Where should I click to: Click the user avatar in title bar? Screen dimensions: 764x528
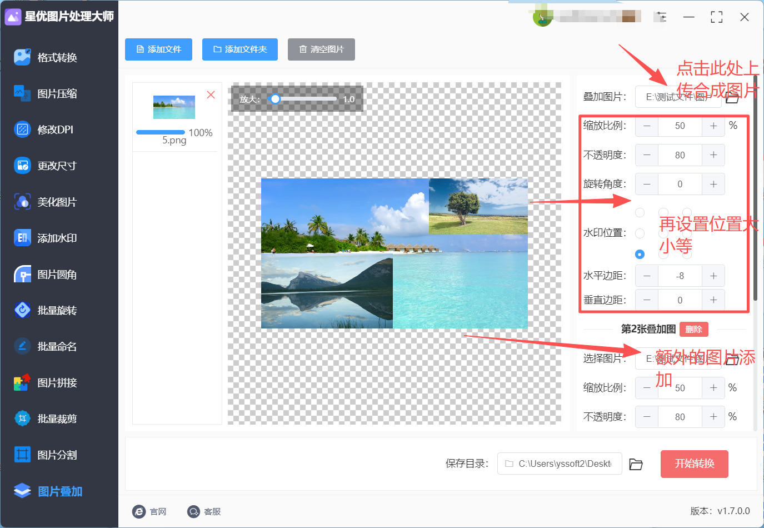pos(542,18)
